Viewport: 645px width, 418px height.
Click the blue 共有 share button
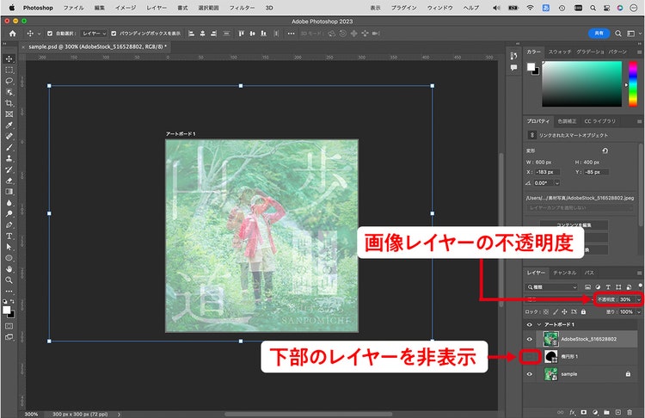click(x=599, y=34)
